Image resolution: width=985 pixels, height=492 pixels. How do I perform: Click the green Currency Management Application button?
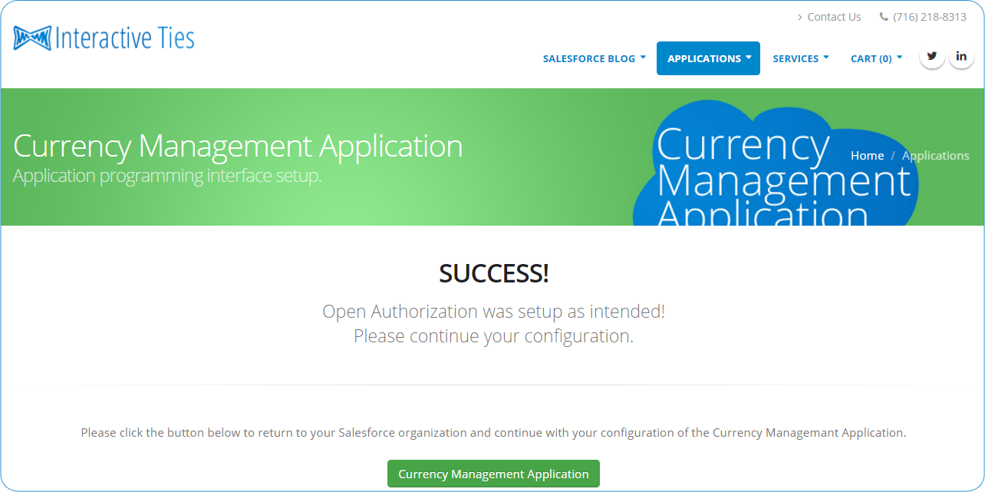coord(493,474)
